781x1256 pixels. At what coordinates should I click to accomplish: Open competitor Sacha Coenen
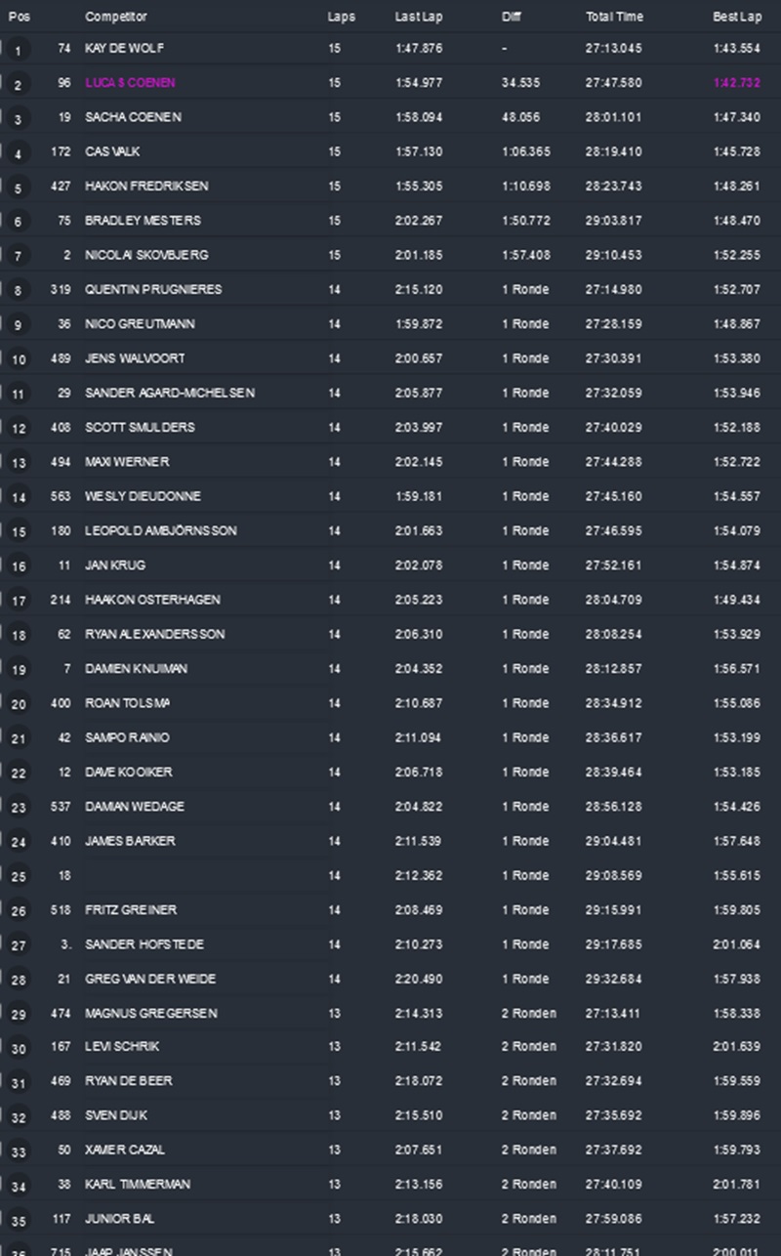click(x=133, y=117)
